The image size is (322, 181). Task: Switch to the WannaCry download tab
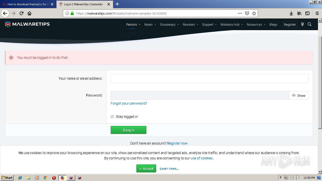coord(28,4)
